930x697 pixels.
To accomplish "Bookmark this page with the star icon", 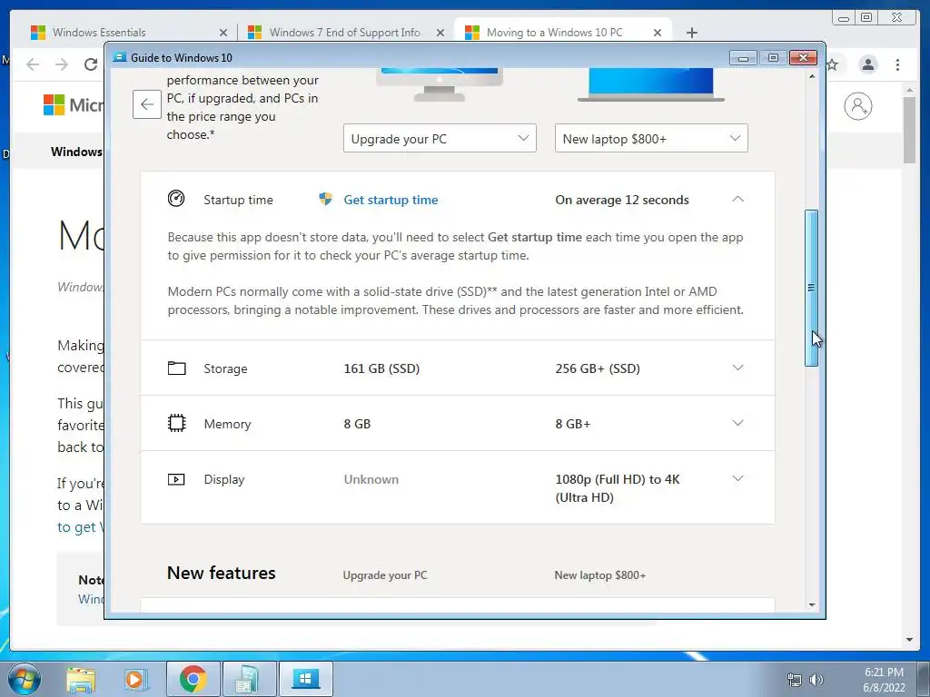I will click(833, 64).
